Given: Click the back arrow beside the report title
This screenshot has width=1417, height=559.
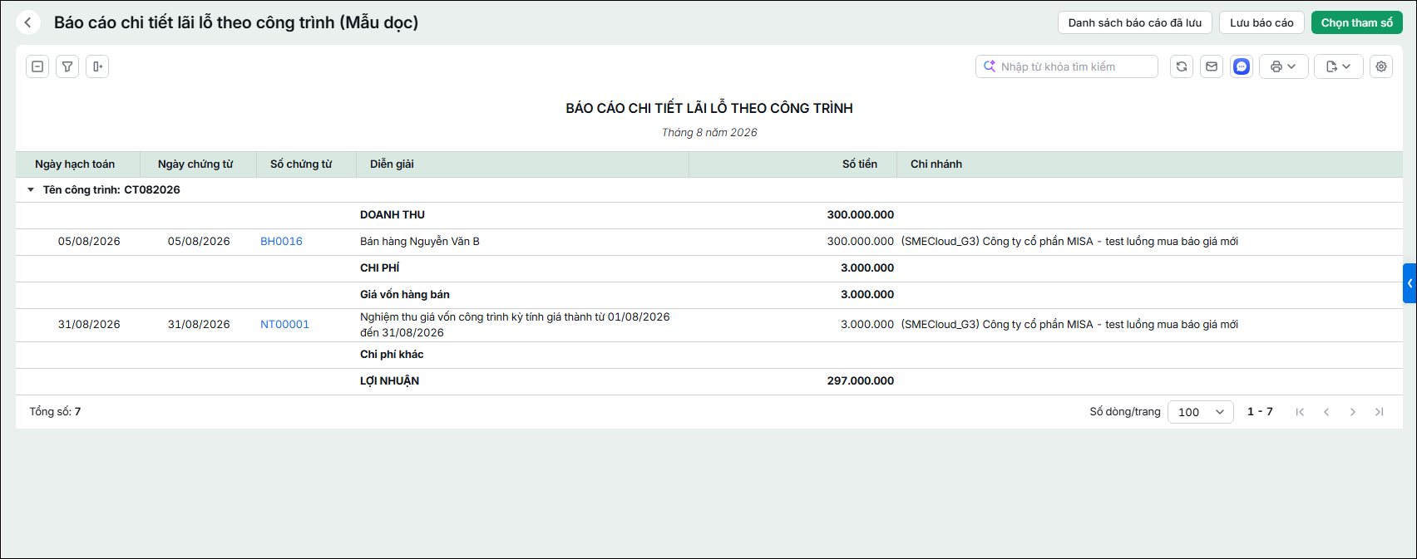Looking at the screenshot, I should (x=27, y=22).
